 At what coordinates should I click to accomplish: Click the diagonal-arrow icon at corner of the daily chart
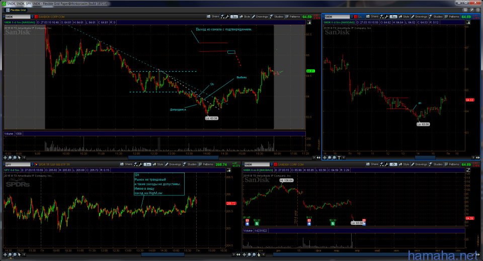tap(468, 170)
